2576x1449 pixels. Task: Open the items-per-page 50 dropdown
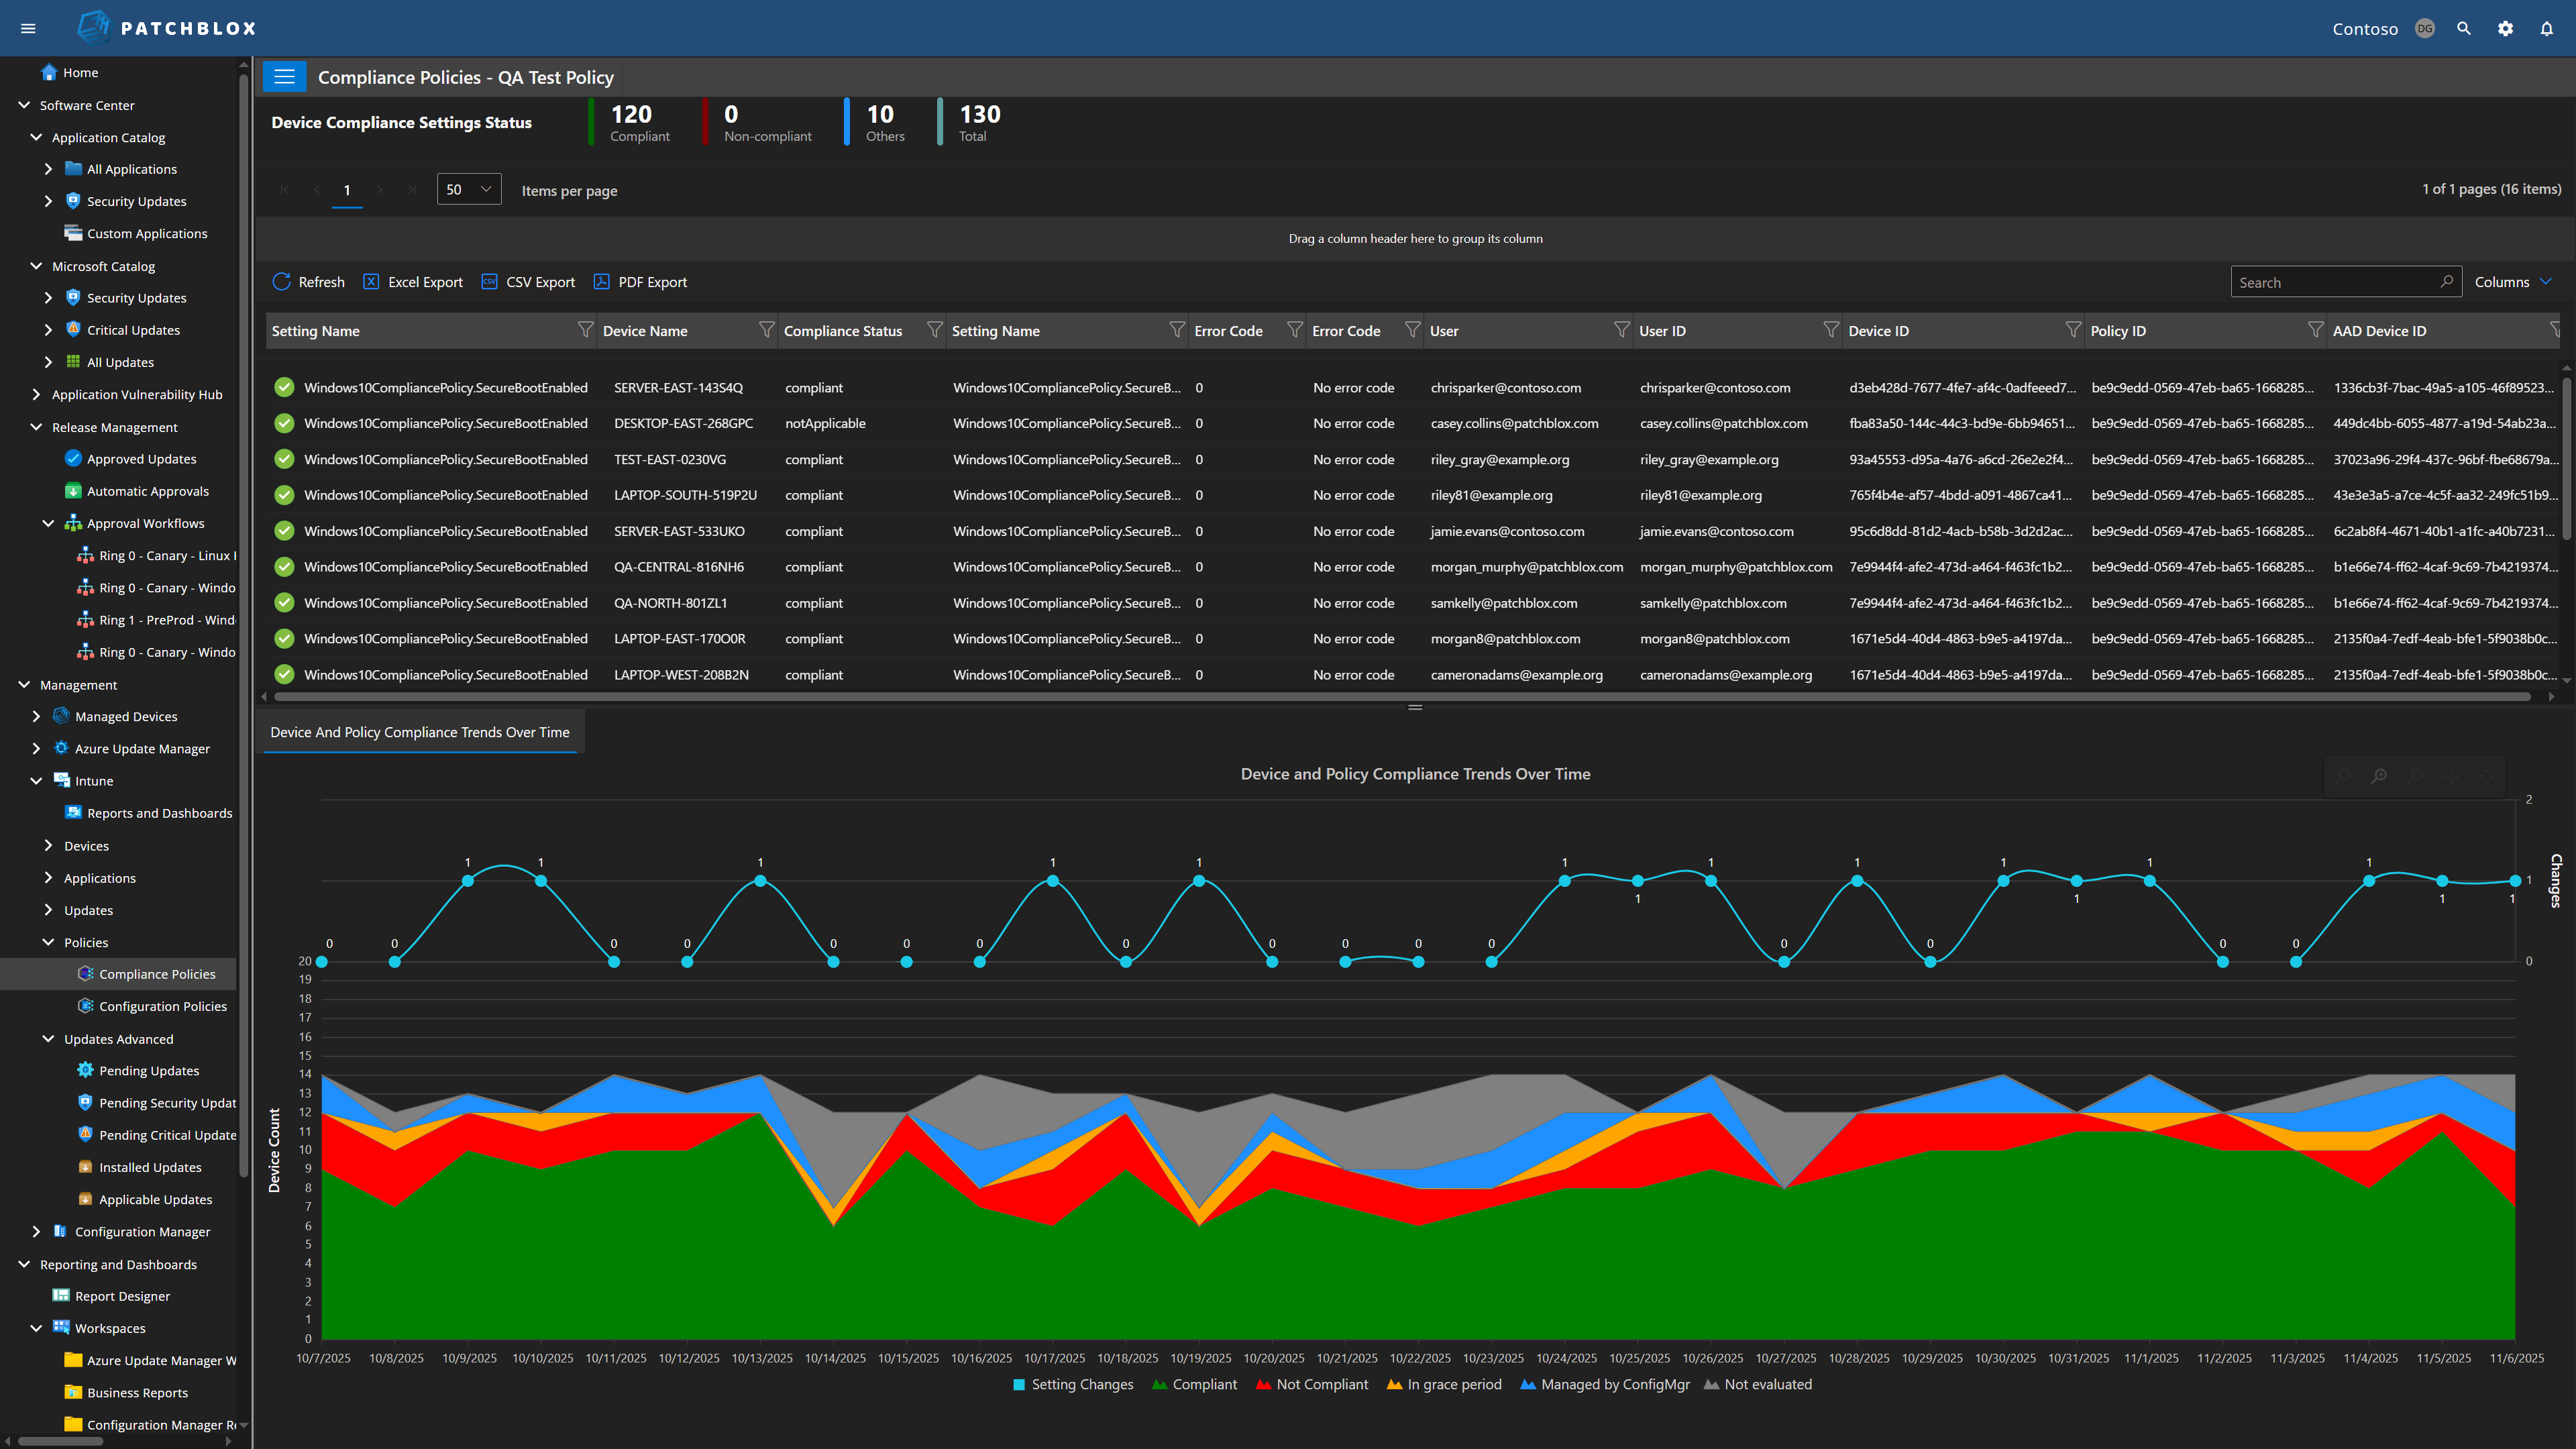coord(468,188)
